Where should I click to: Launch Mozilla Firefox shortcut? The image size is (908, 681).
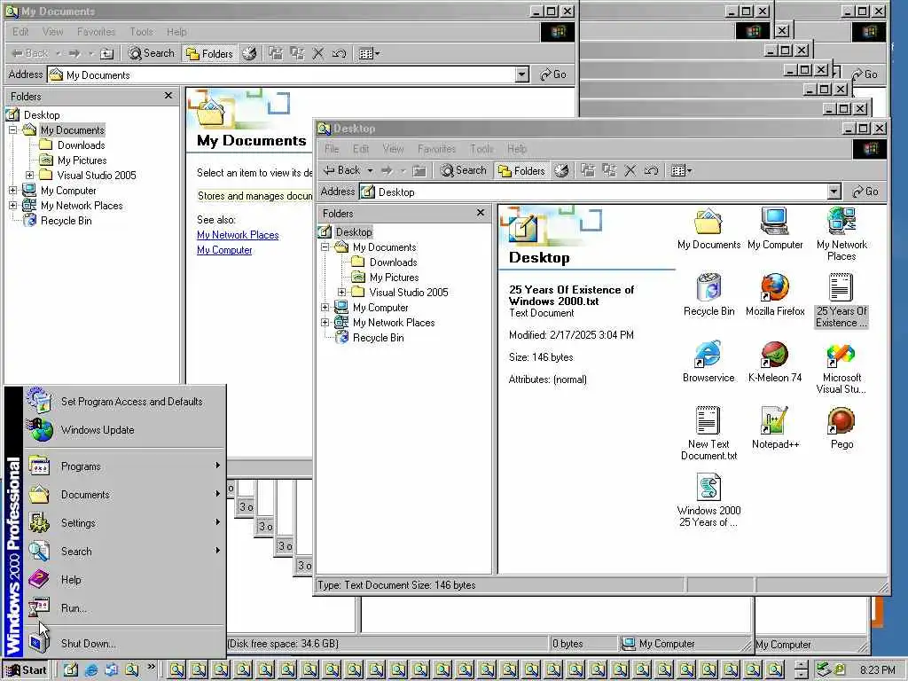coord(775,295)
